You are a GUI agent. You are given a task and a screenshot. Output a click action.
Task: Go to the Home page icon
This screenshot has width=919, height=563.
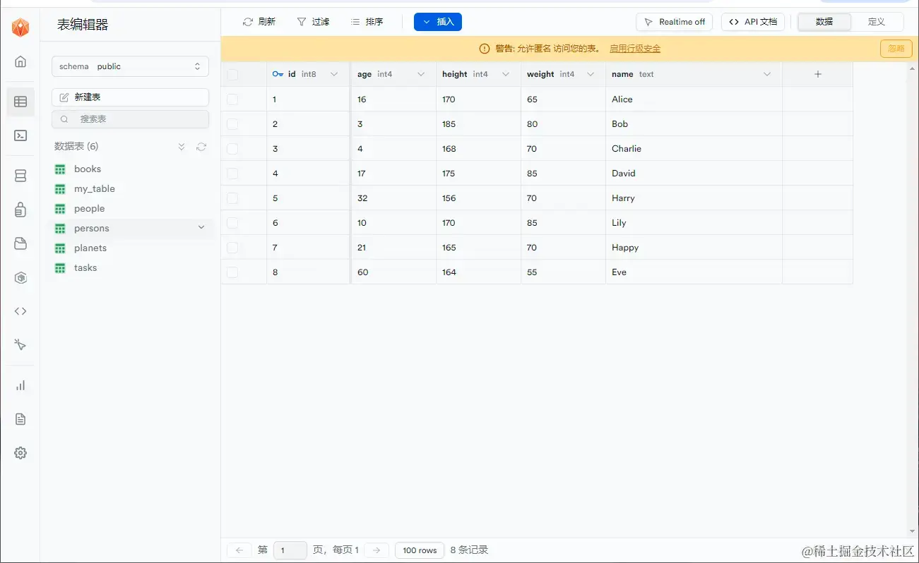point(20,61)
